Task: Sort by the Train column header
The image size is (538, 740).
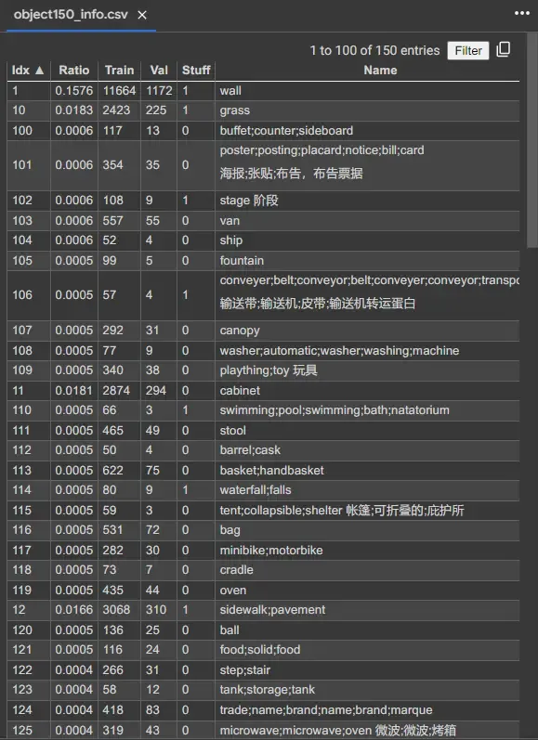Action: 119,71
